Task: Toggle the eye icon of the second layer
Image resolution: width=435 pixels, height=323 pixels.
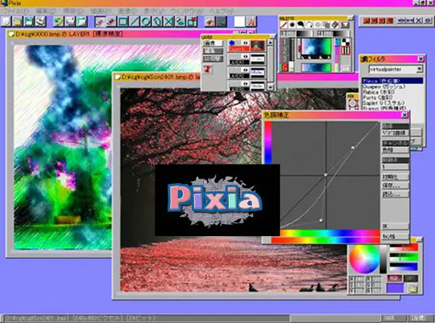Action: [x=245, y=56]
